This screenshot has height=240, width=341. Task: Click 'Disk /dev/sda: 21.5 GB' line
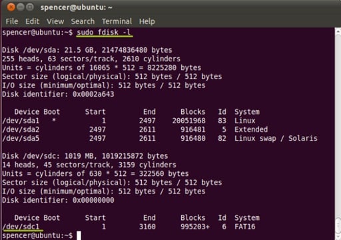click(x=87, y=50)
